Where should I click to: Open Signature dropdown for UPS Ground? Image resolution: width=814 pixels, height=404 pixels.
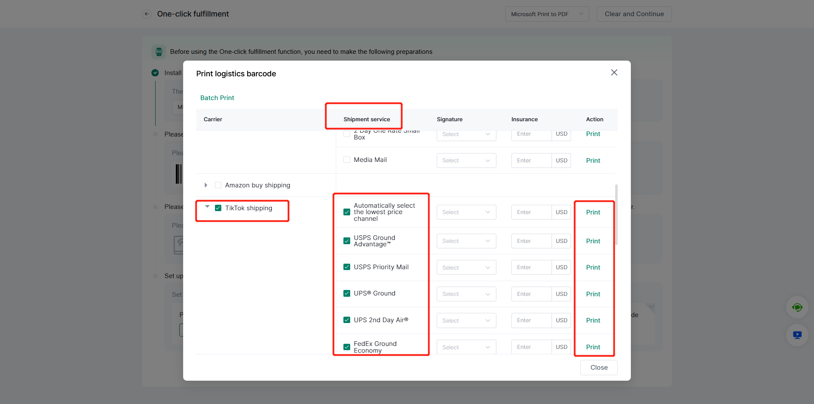point(466,294)
